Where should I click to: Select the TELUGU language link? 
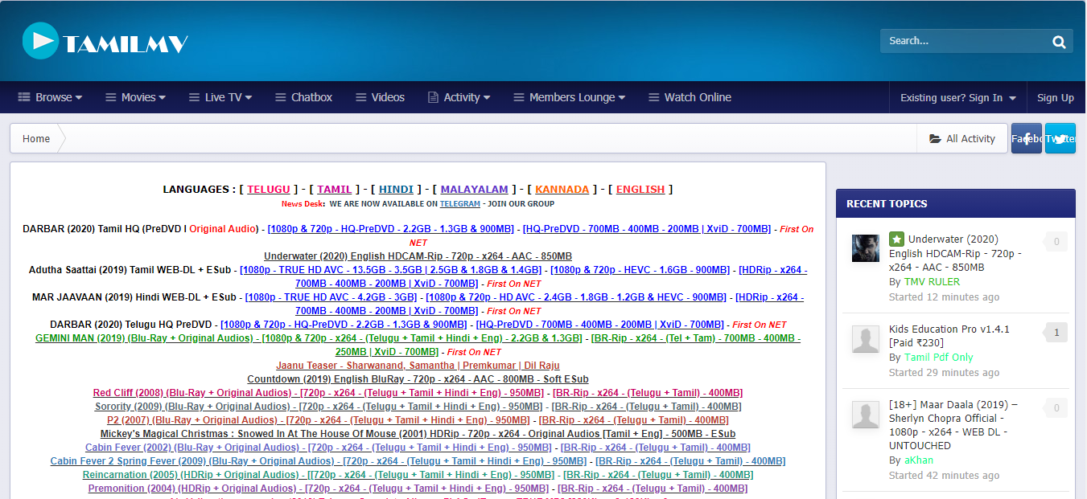click(x=269, y=190)
